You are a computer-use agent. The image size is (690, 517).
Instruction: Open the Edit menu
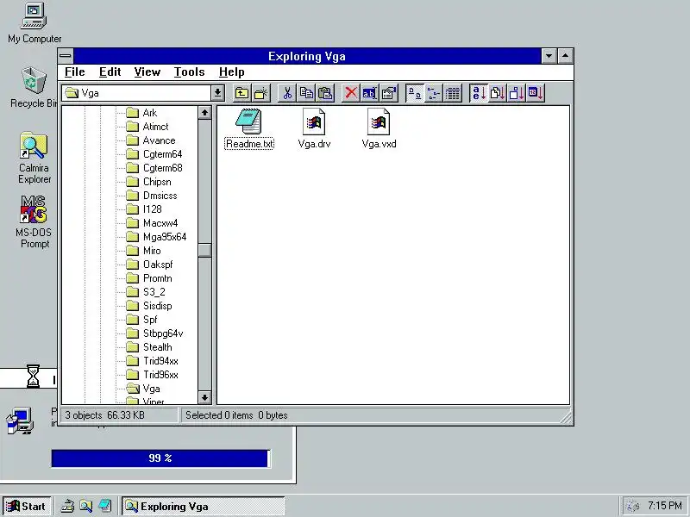[110, 72]
